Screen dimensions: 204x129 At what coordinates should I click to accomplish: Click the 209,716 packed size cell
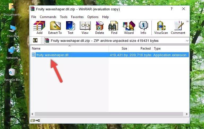point(140,55)
